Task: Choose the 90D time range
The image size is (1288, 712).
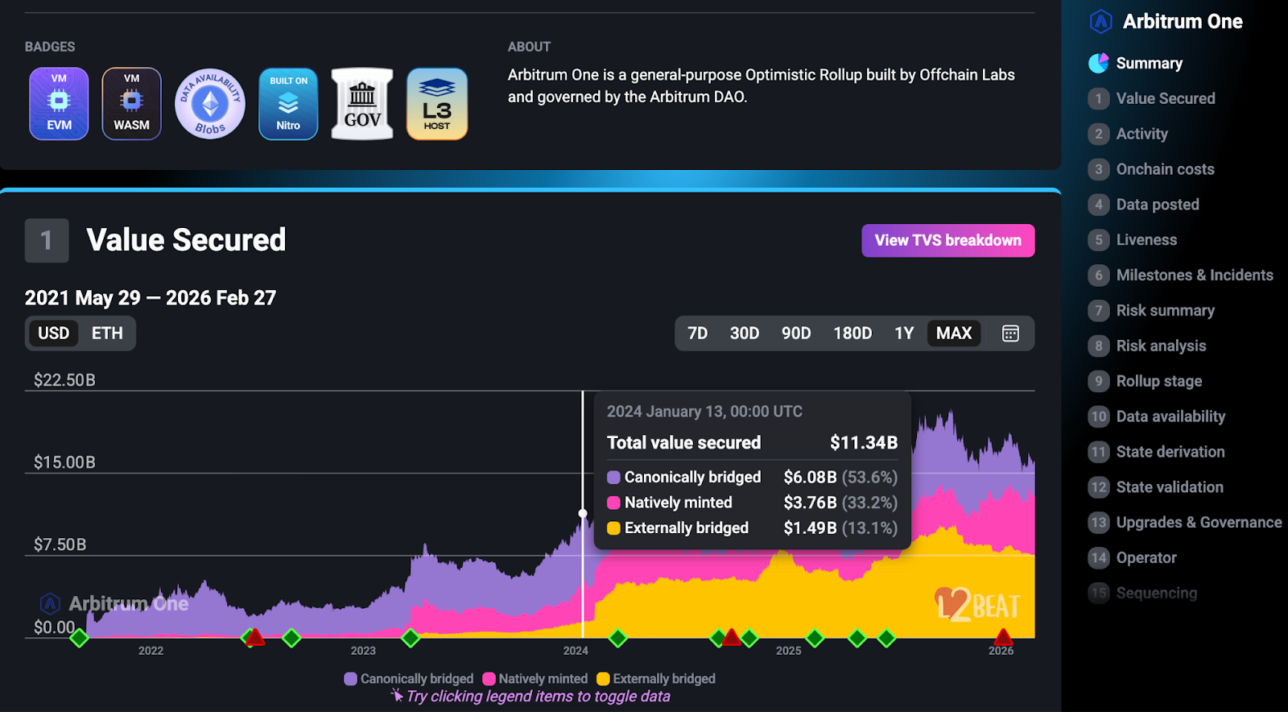Action: point(795,333)
